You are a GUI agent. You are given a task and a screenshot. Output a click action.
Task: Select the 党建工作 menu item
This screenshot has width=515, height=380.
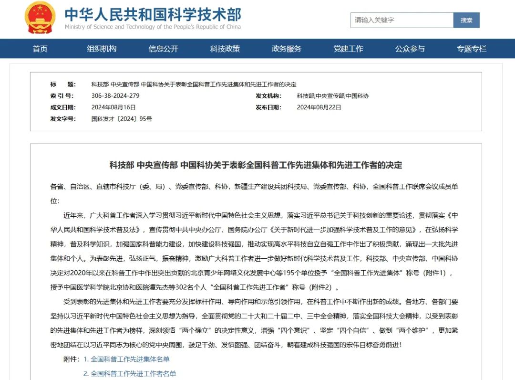[x=348, y=49]
